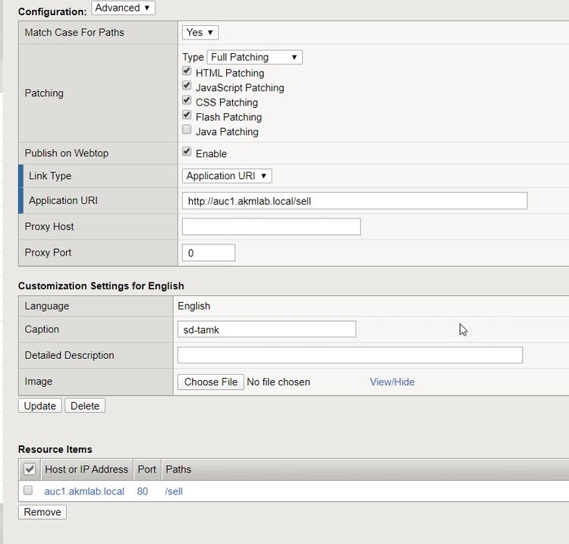The width and height of the screenshot is (569, 544).
Task: Uncheck Flash Patching checkbox
Action: (187, 115)
